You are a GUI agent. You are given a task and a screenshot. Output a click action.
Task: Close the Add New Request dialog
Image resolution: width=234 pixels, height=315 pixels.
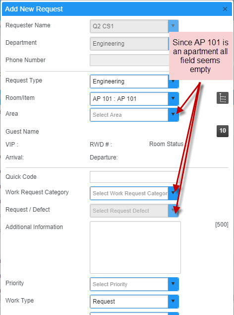(x=225, y=9)
